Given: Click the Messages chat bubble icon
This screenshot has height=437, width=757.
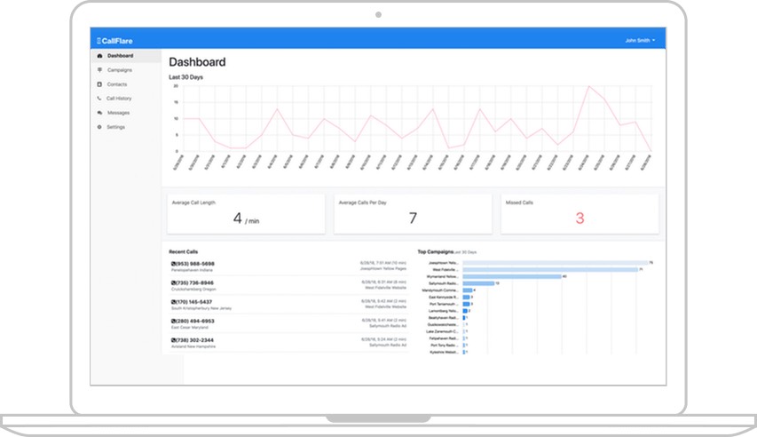Looking at the screenshot, I should 100,113.
